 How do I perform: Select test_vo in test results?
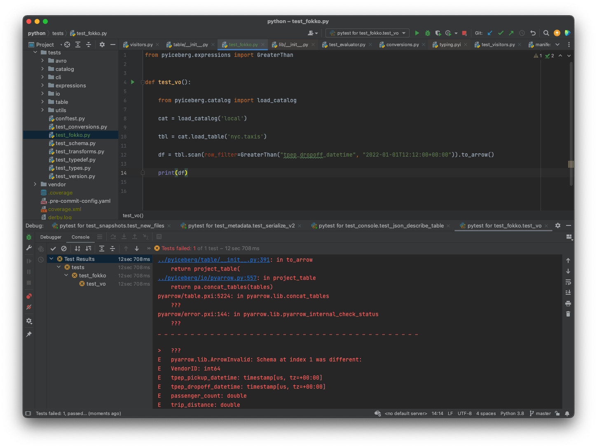tap(96, 284)
